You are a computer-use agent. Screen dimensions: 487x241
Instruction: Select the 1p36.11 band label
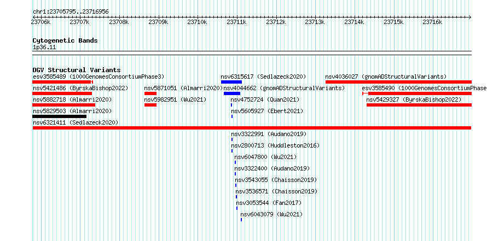click(x=44, y=48)
